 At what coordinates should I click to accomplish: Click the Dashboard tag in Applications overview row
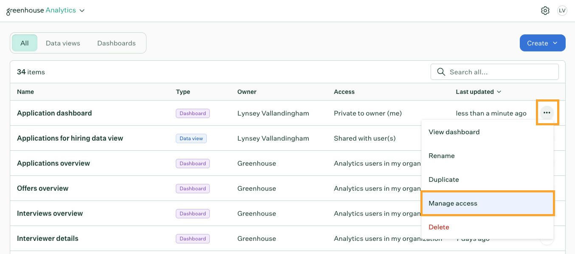pos(193,164)
